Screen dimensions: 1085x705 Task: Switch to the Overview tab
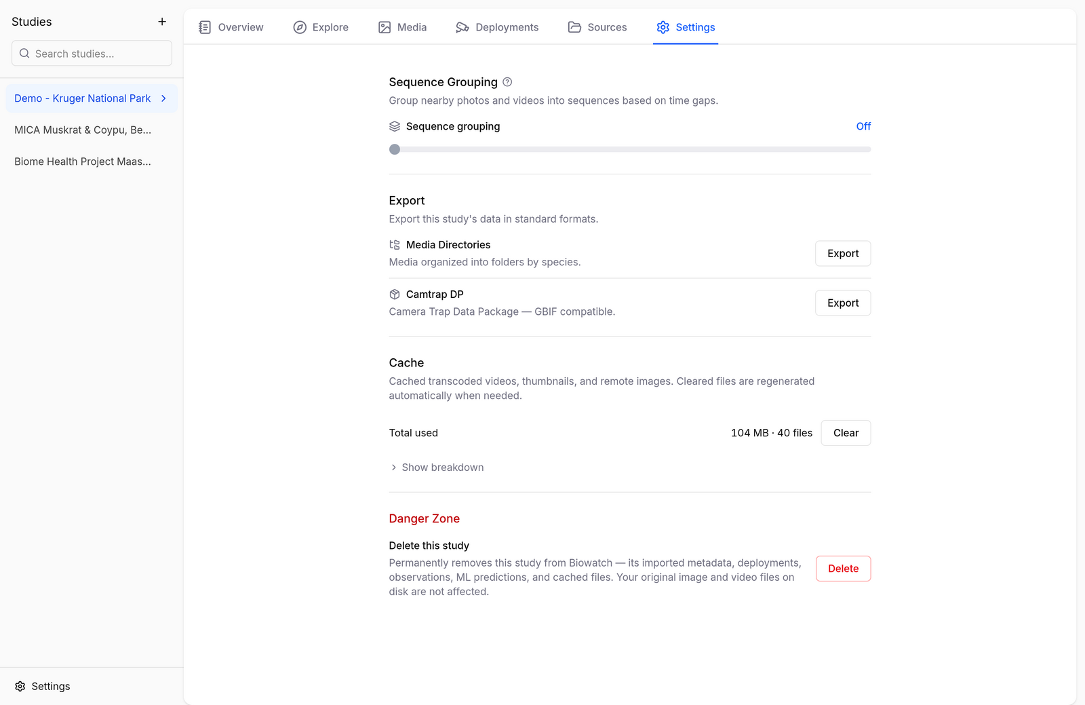(x=231, y=27)
